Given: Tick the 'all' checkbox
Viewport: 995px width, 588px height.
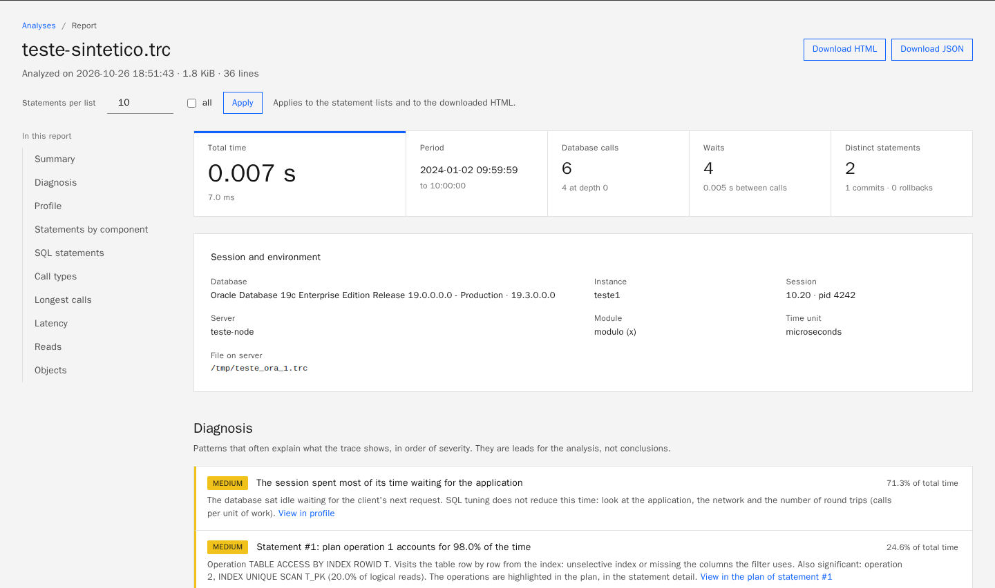Looking at the screenshot, I should 192,103.
